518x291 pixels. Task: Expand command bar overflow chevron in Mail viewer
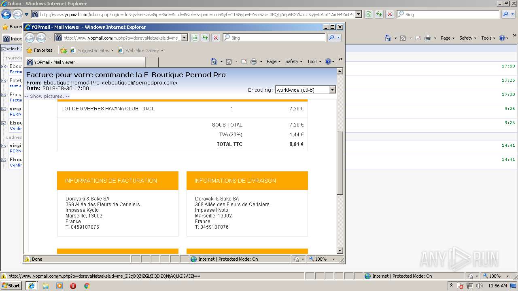point(341,59)
